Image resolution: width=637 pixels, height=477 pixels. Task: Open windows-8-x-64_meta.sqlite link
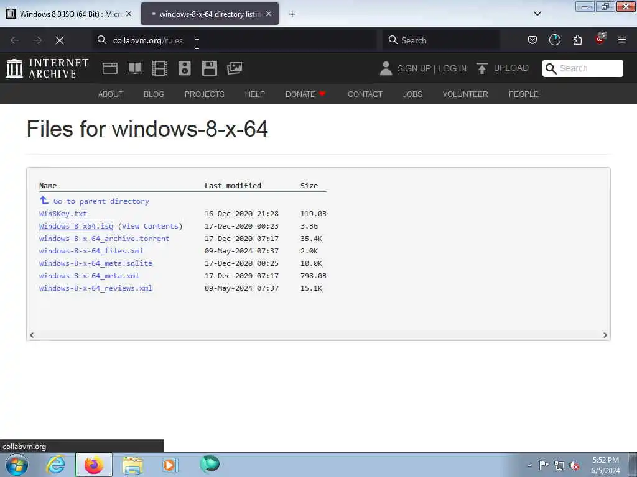pos(95,263)
